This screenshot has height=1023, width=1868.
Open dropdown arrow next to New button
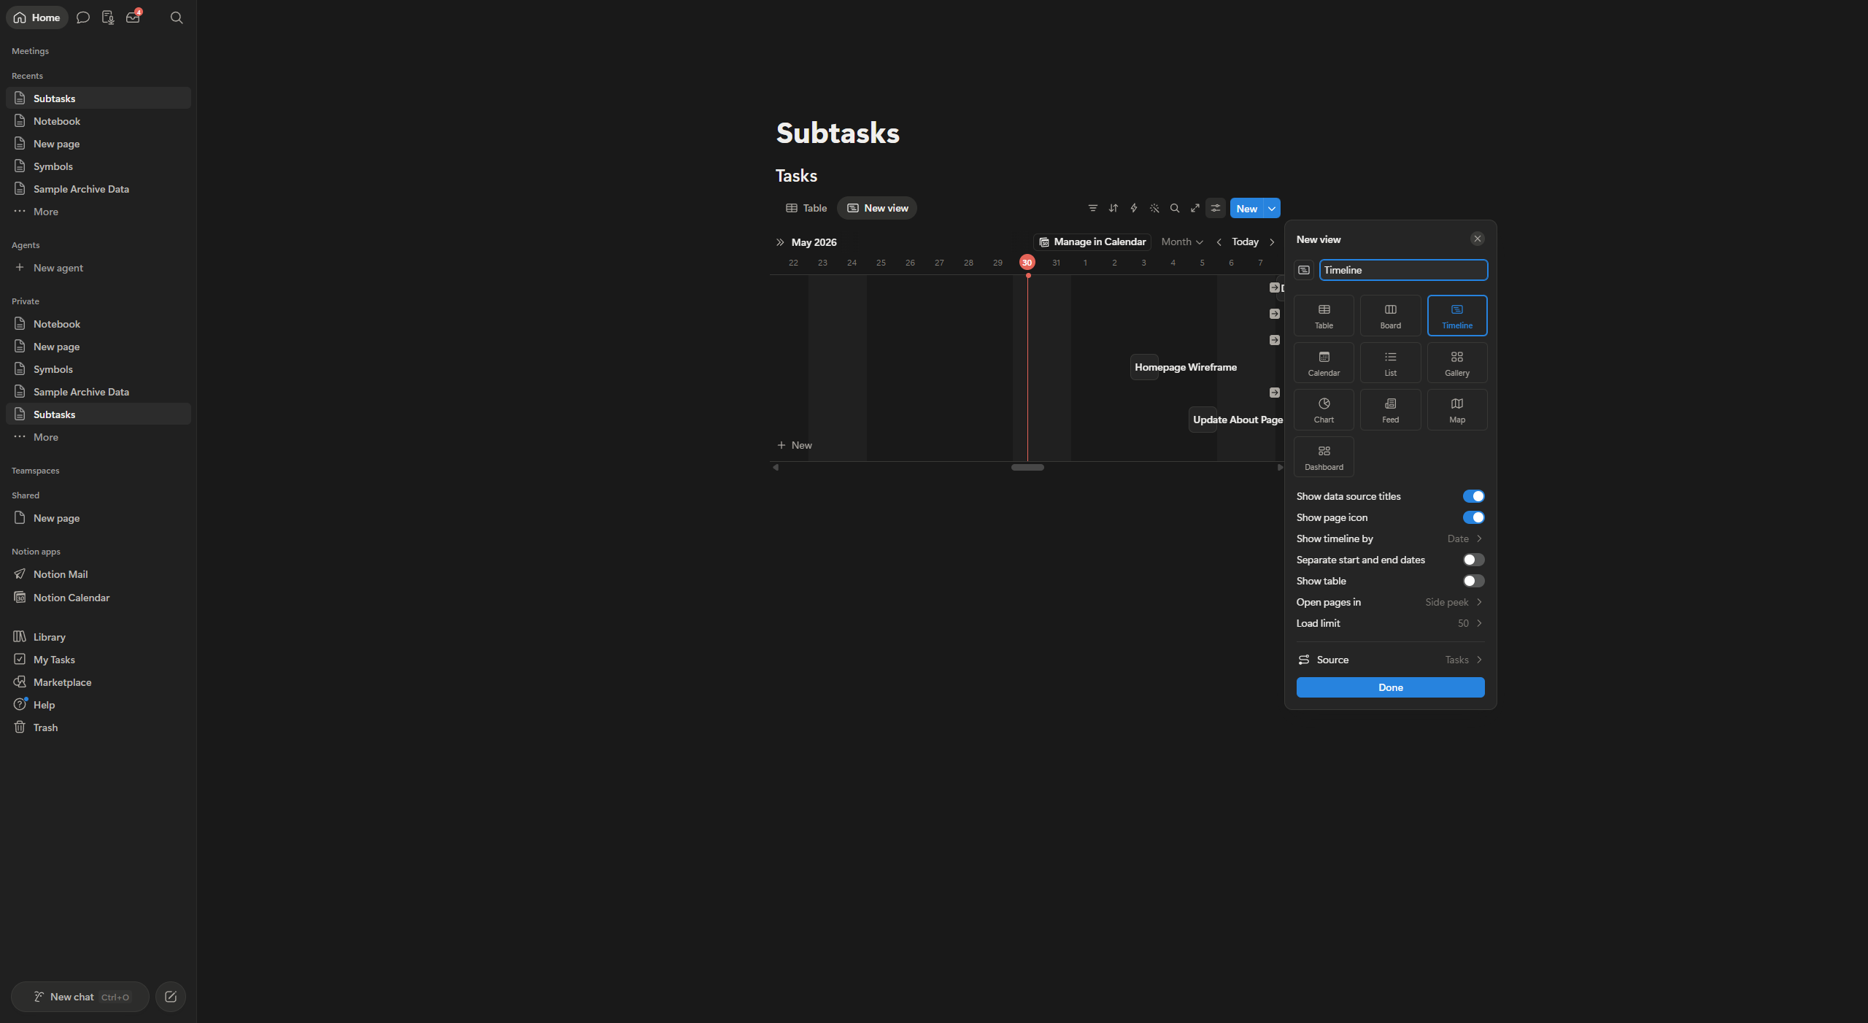(1272, 208)
